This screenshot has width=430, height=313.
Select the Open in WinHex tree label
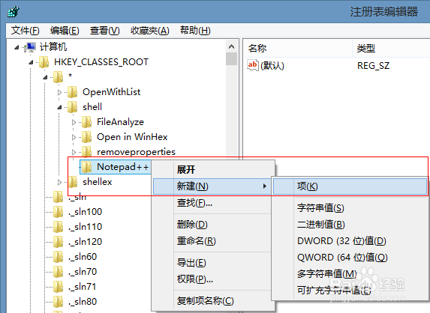coord(132,137)
